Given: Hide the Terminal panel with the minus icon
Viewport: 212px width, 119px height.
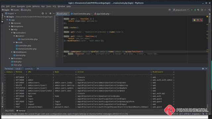Looking at the screenshot, I should point(206,69).
